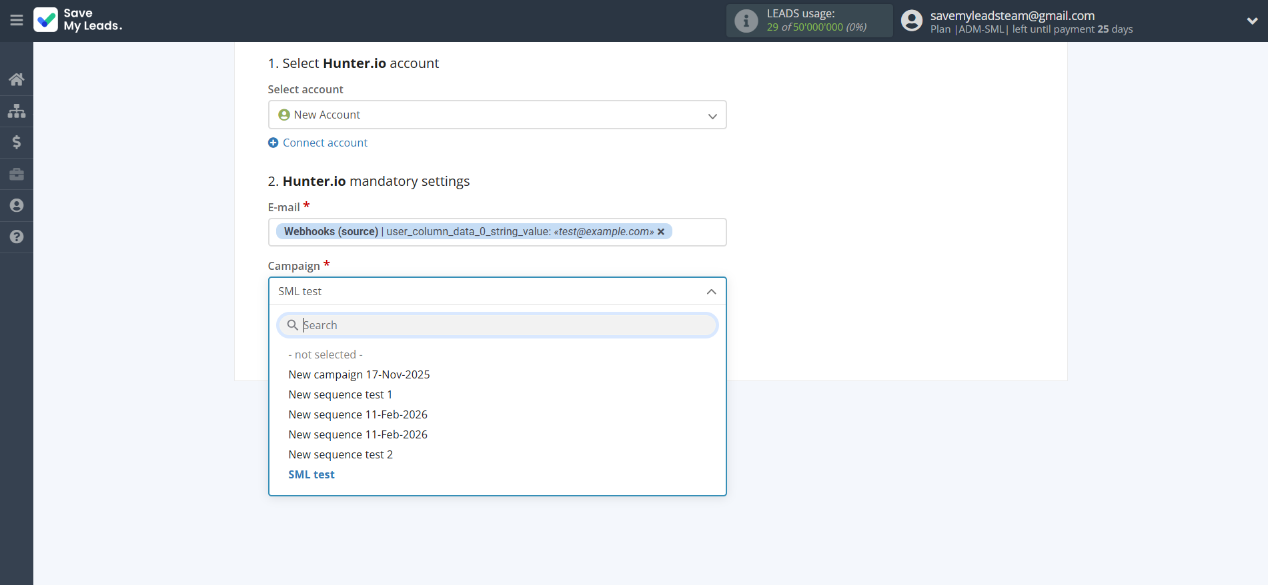1268x585 pixels.
Task: Select the '- not selected -' option
Action: [326, 354]
